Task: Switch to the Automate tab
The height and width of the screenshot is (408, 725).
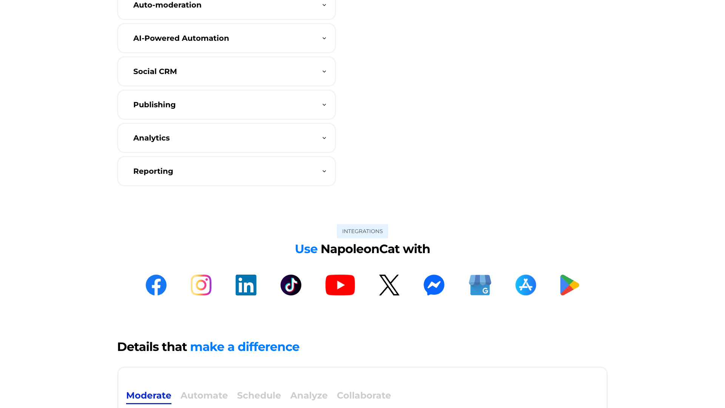Action: [x=204, y=395]
